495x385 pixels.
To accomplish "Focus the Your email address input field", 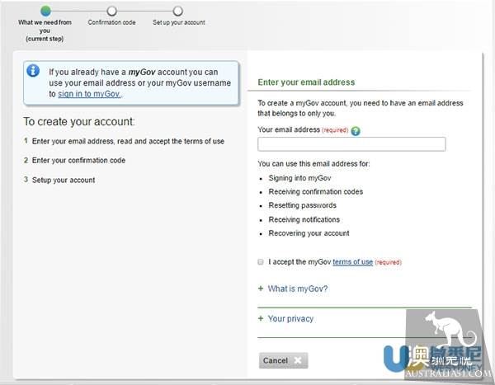I will [x=351, y=144].
